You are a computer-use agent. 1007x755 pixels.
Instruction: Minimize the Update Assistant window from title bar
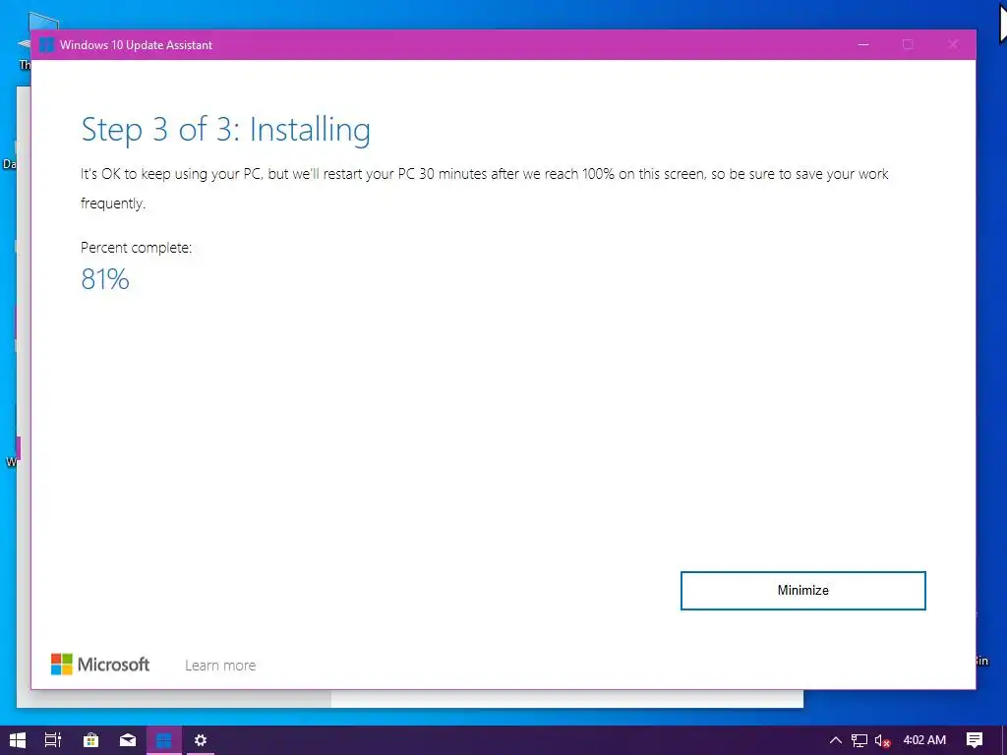(863, 44)
